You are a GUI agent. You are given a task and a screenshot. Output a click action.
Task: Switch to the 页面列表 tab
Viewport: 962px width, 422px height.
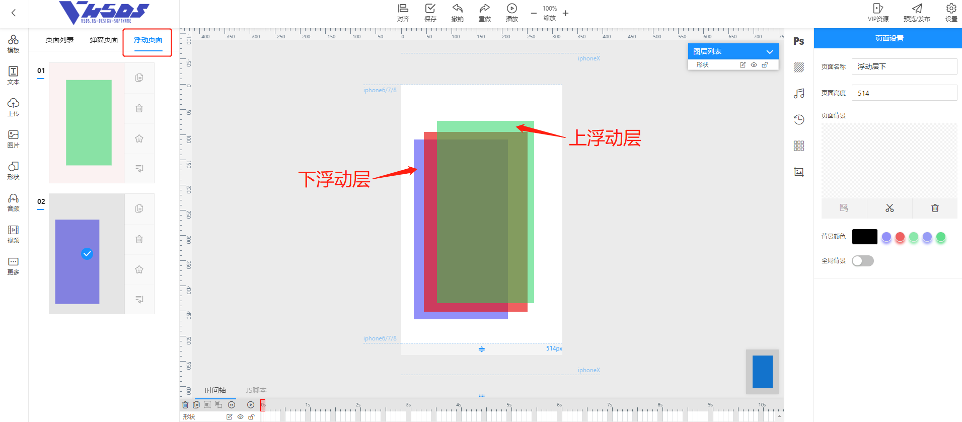point(60,40)
